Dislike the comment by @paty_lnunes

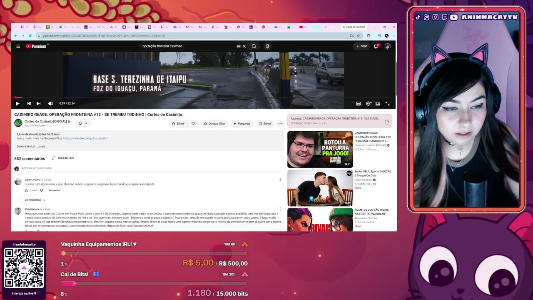41,190
